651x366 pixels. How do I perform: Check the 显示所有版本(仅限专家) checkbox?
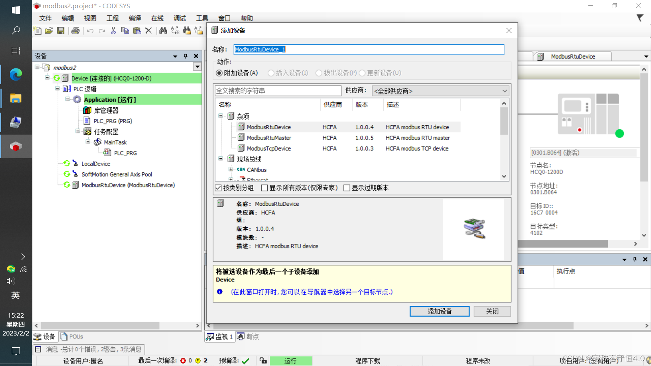click(x=264, y=188)
